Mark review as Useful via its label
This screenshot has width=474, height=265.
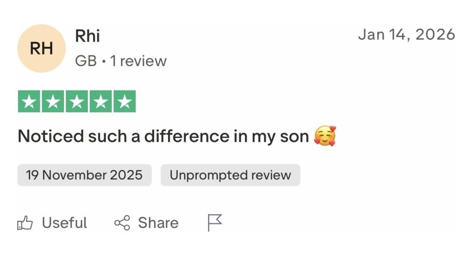tap(64, 223)
